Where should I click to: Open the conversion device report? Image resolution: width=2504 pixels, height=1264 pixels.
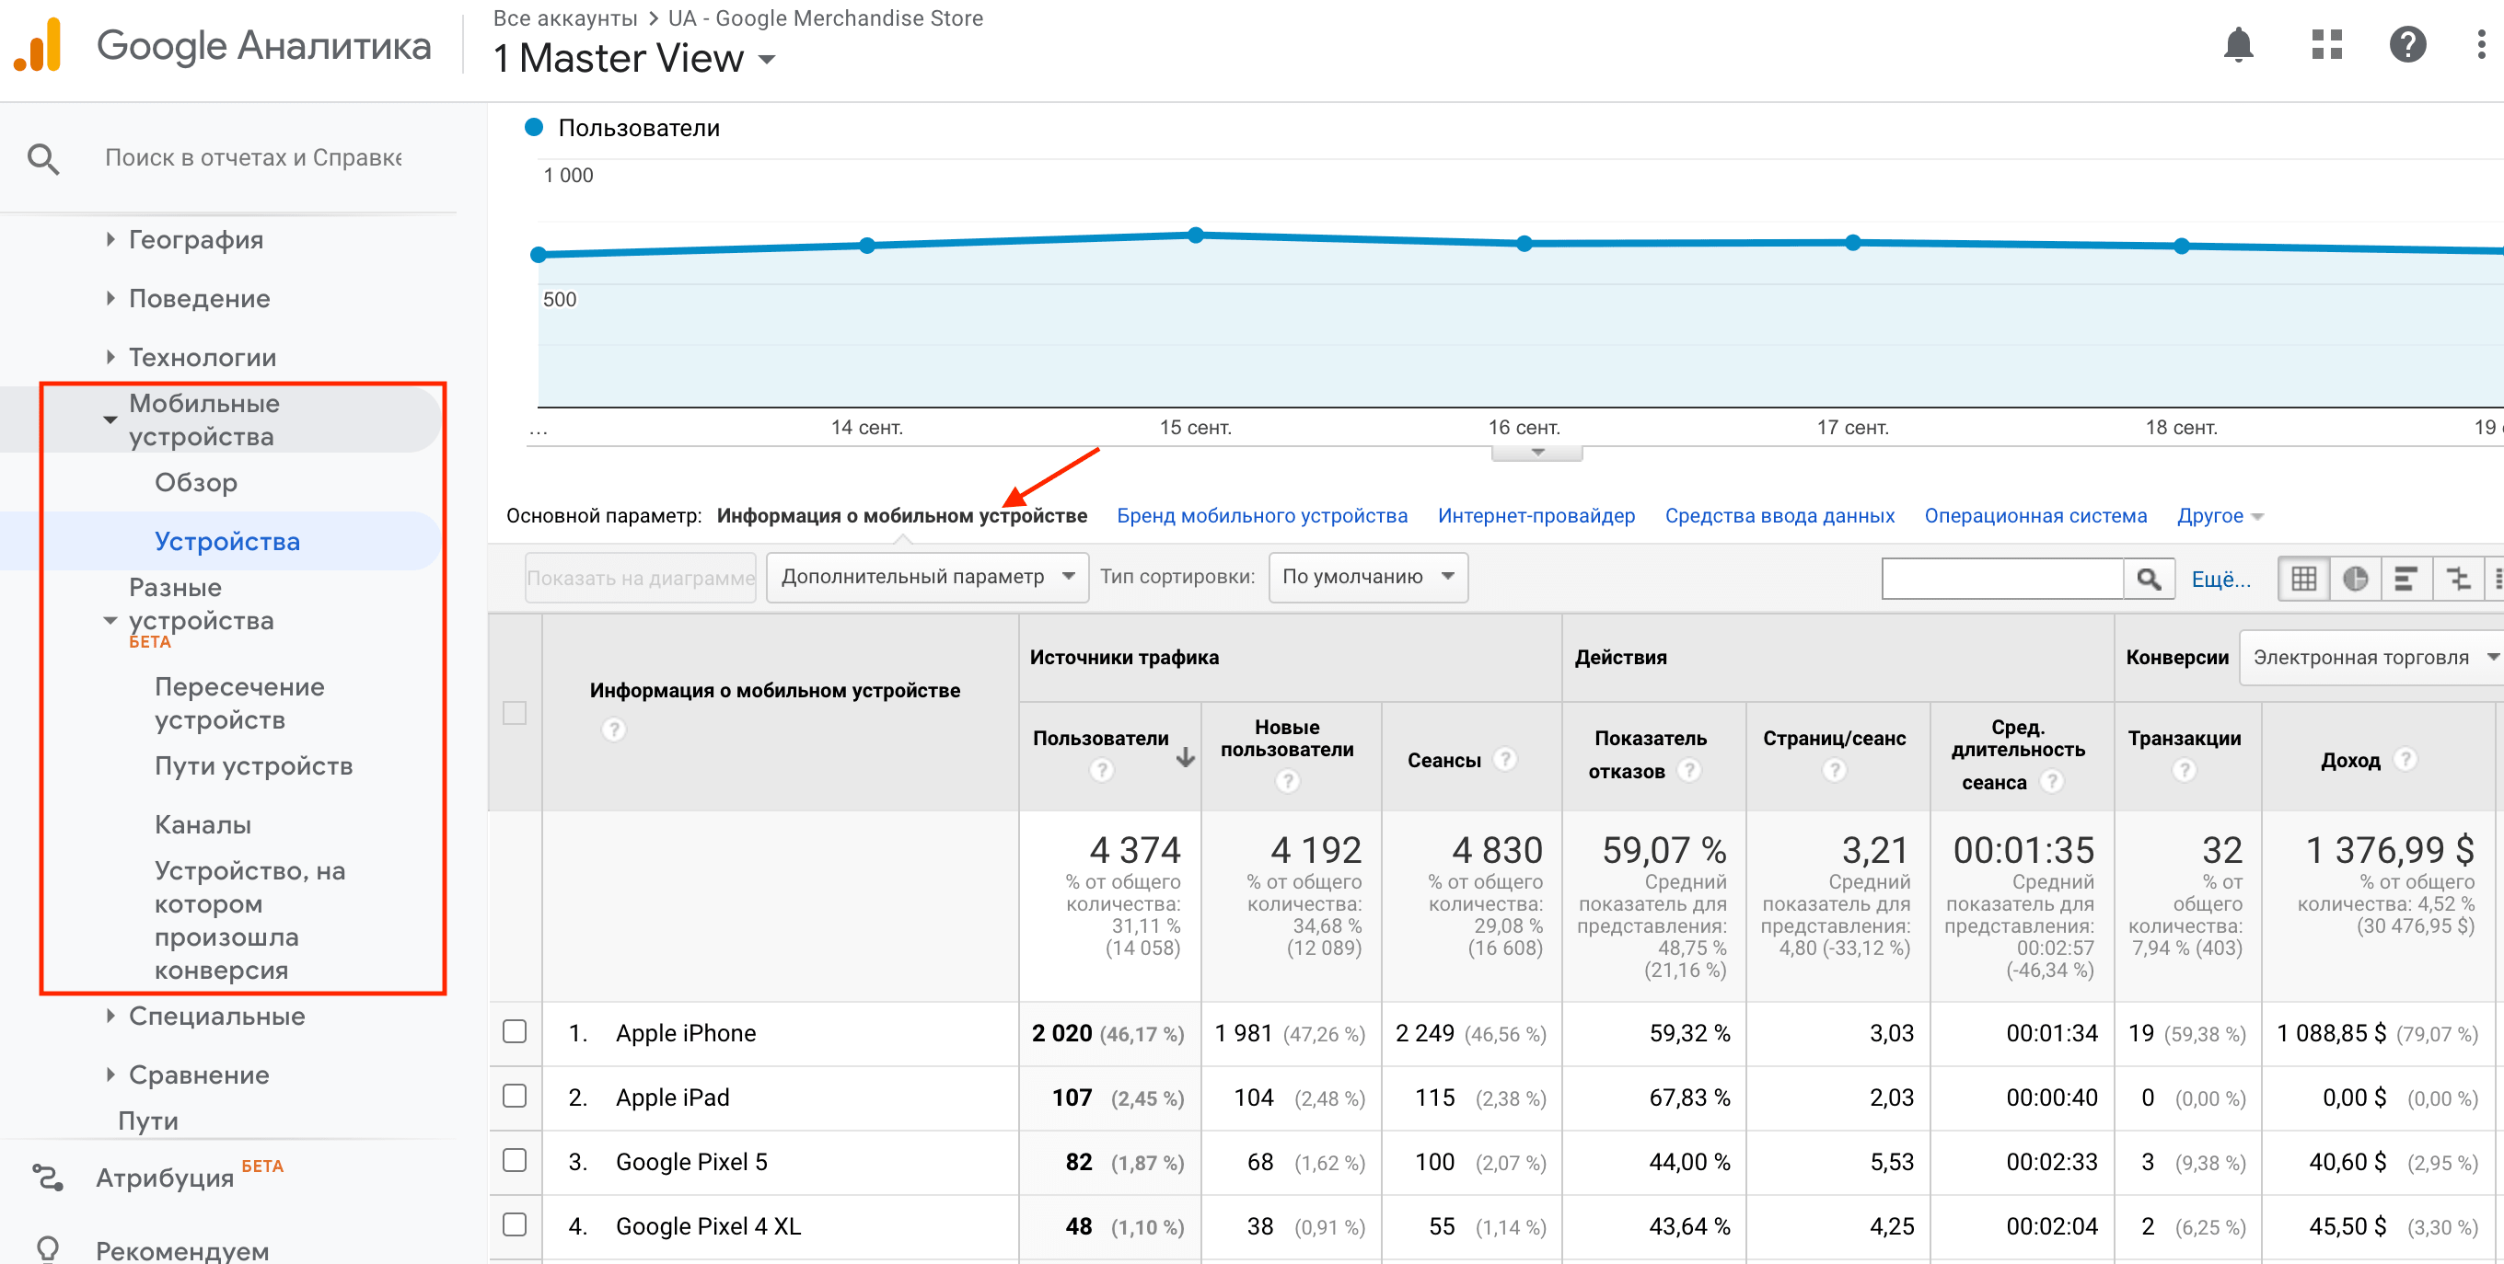(x=249, y=920)
